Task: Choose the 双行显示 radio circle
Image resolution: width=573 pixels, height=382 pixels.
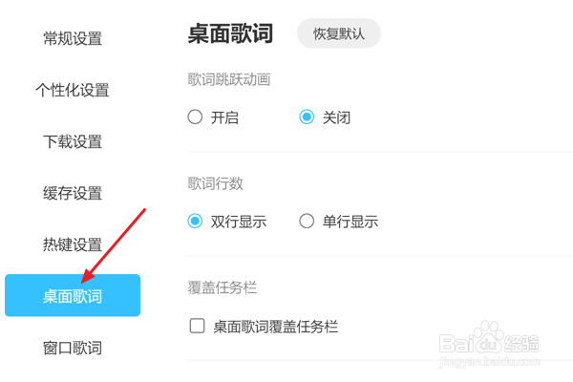Action: tap(195, 221)
